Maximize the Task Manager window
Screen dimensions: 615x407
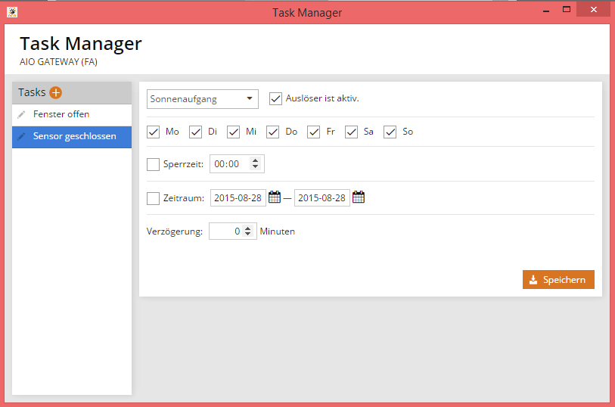click(x=567, y=10)
